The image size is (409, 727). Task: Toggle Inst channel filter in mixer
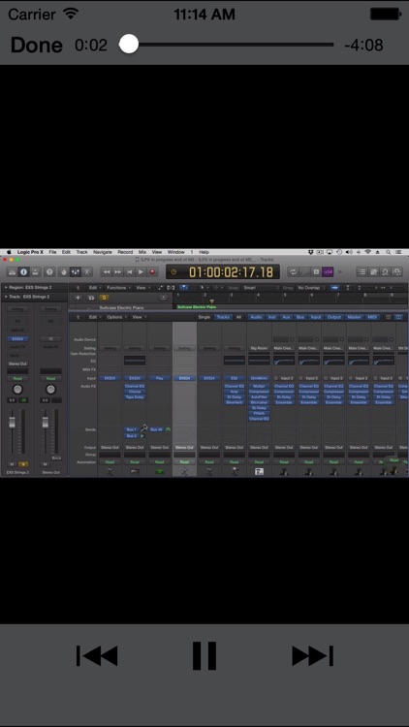click(x=272, y=317)
